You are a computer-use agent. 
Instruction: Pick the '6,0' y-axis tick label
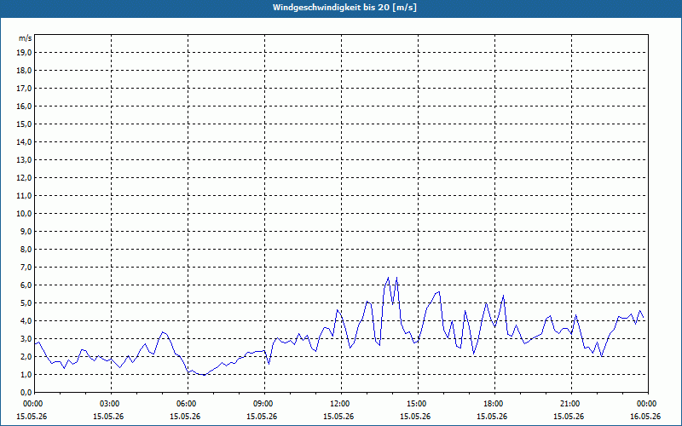[26, 285]
